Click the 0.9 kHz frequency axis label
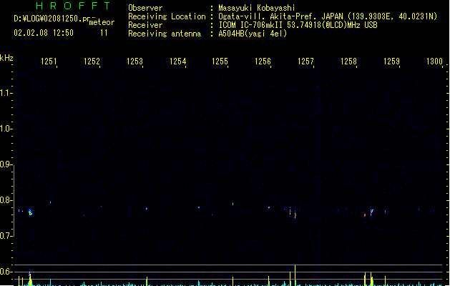Image resolution: width=450 pixels, height=286 pixels. click(5, 164)
